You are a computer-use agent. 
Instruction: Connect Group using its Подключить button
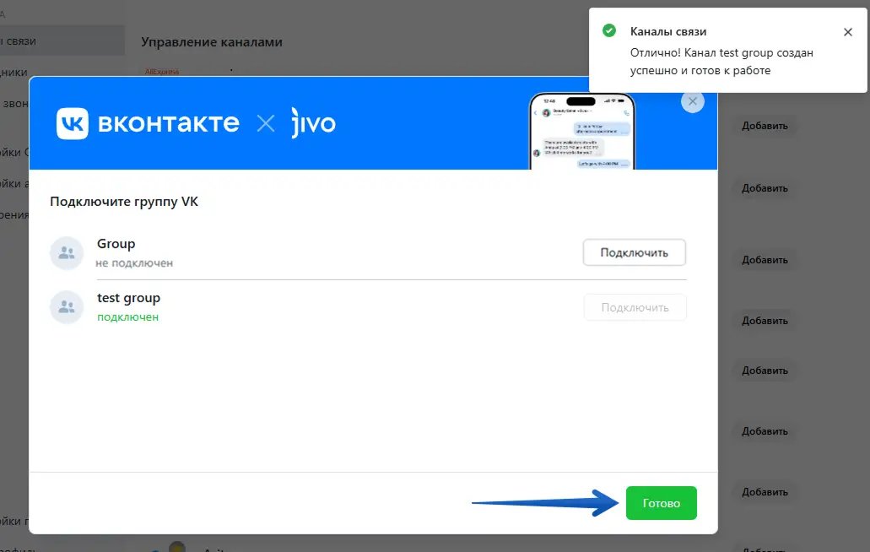pos(635,253)
